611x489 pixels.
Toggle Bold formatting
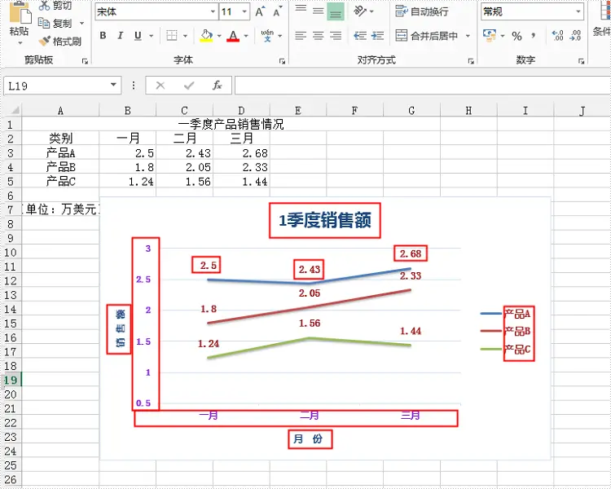point(103,36)
